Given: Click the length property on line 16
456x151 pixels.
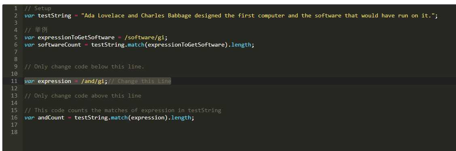Looking at the screenshot, I should click(x=181, y=117).
